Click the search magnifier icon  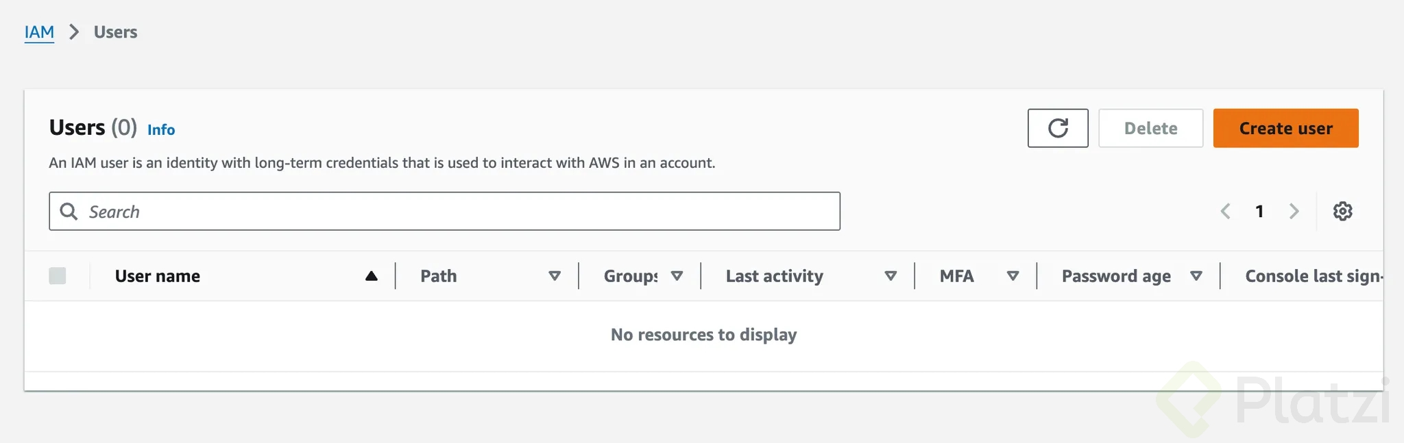click(69, 211)
